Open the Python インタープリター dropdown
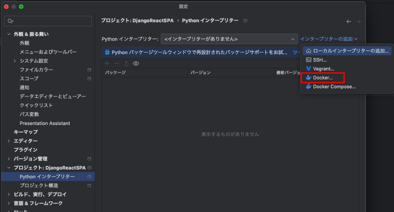 [x=229, y=39]
